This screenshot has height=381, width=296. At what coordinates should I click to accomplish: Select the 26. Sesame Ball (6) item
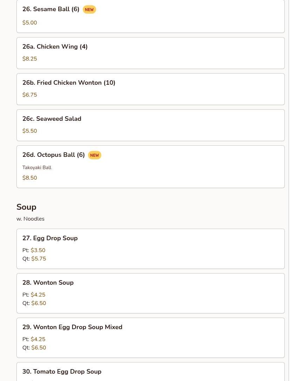[150, 16]
